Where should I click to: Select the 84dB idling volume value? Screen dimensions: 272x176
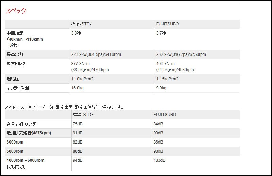pyautogui.click(x=158, y=124)
